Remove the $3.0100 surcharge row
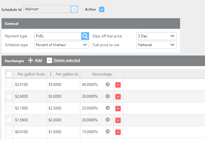The image size is (205, 141). click(118, 85)
